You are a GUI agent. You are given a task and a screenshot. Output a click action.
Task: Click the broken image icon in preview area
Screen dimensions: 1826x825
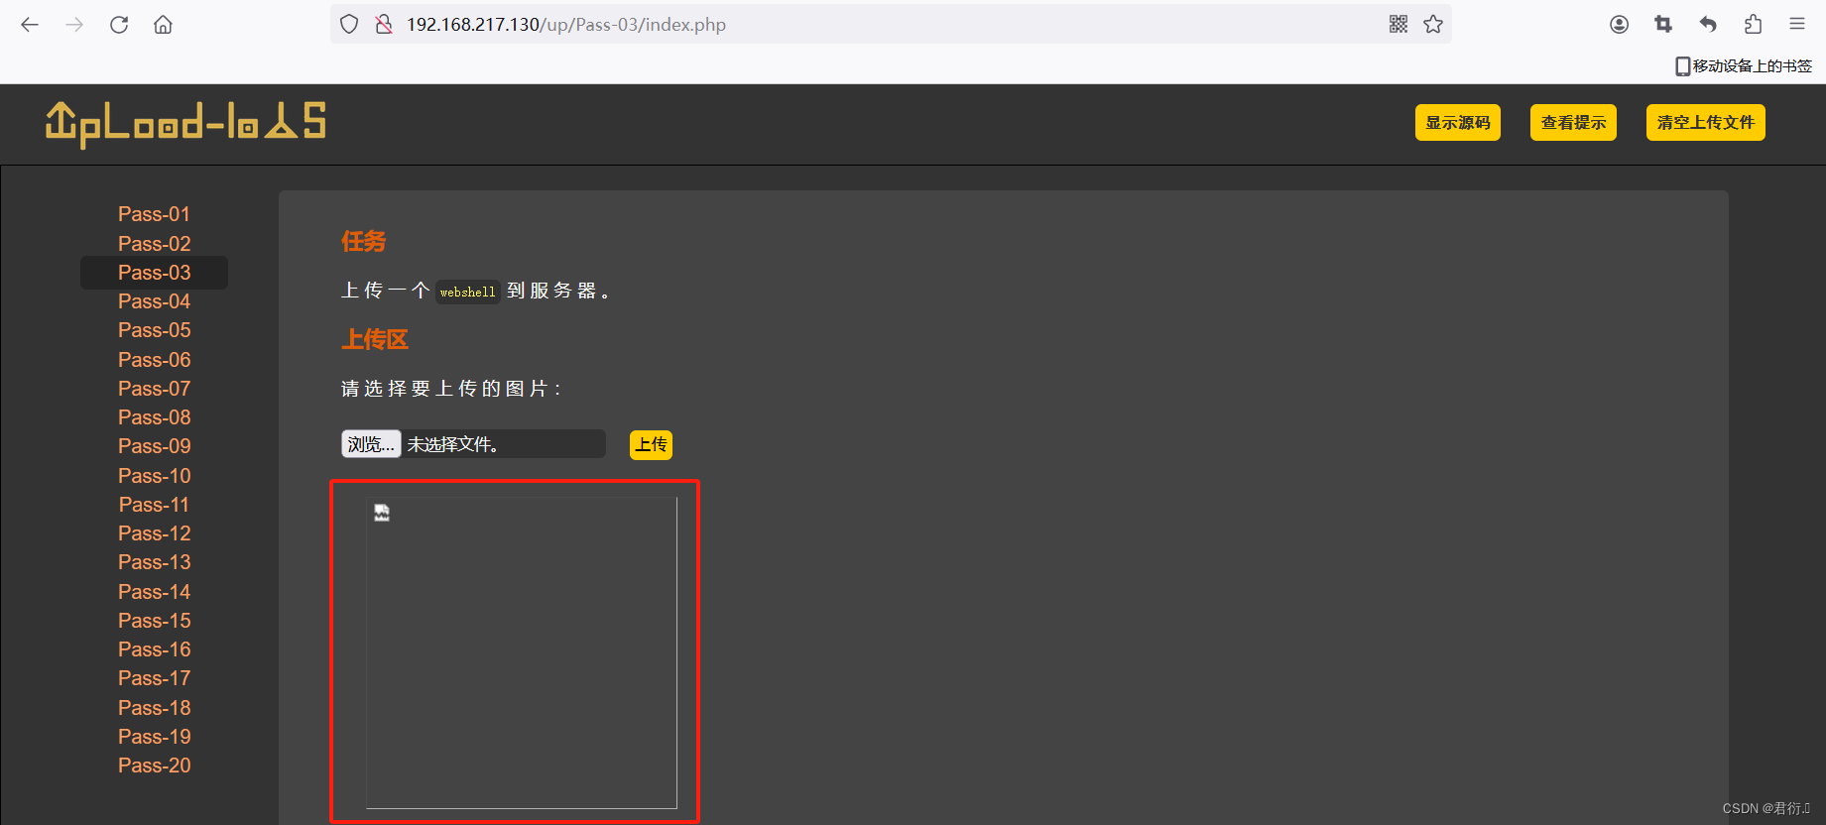point(382,513)
